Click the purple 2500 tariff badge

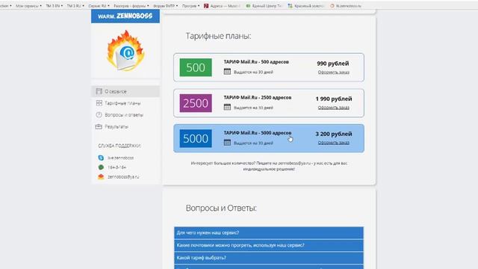tap(196, 103)
